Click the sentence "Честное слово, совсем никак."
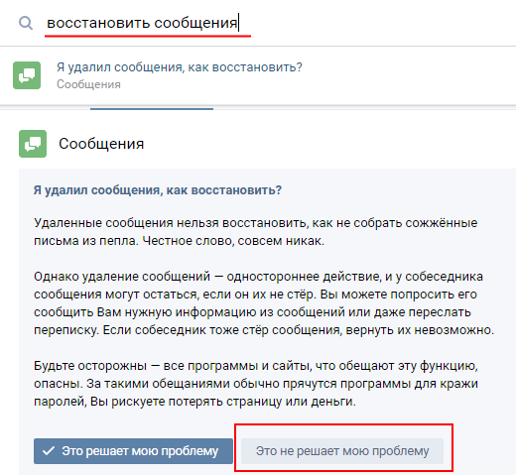This screenshot has height=475, width=516. point(233,241)
